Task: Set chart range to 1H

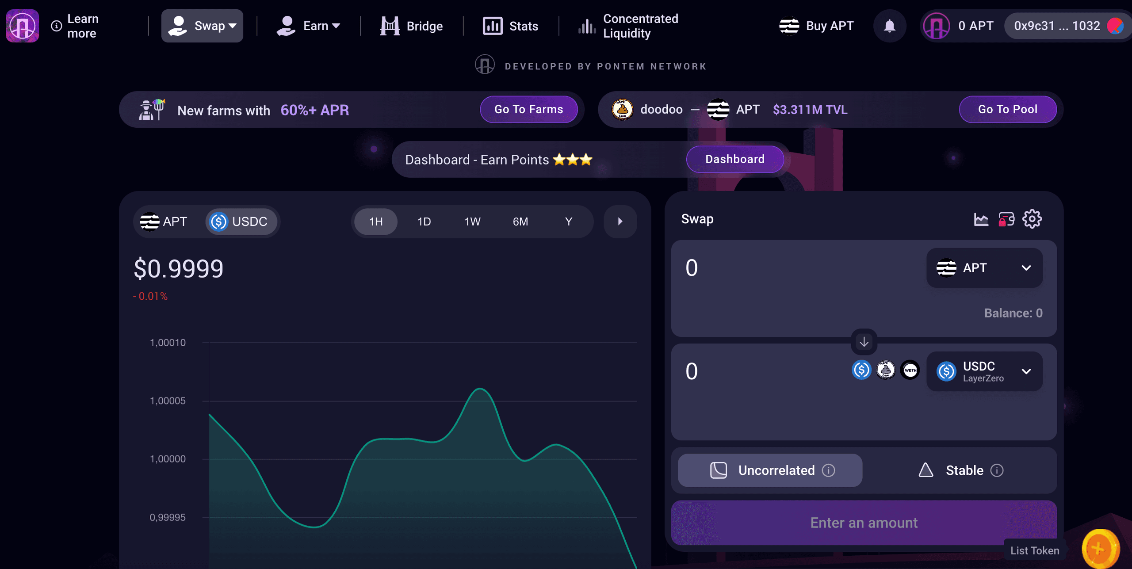Action: tap(376, 221)
